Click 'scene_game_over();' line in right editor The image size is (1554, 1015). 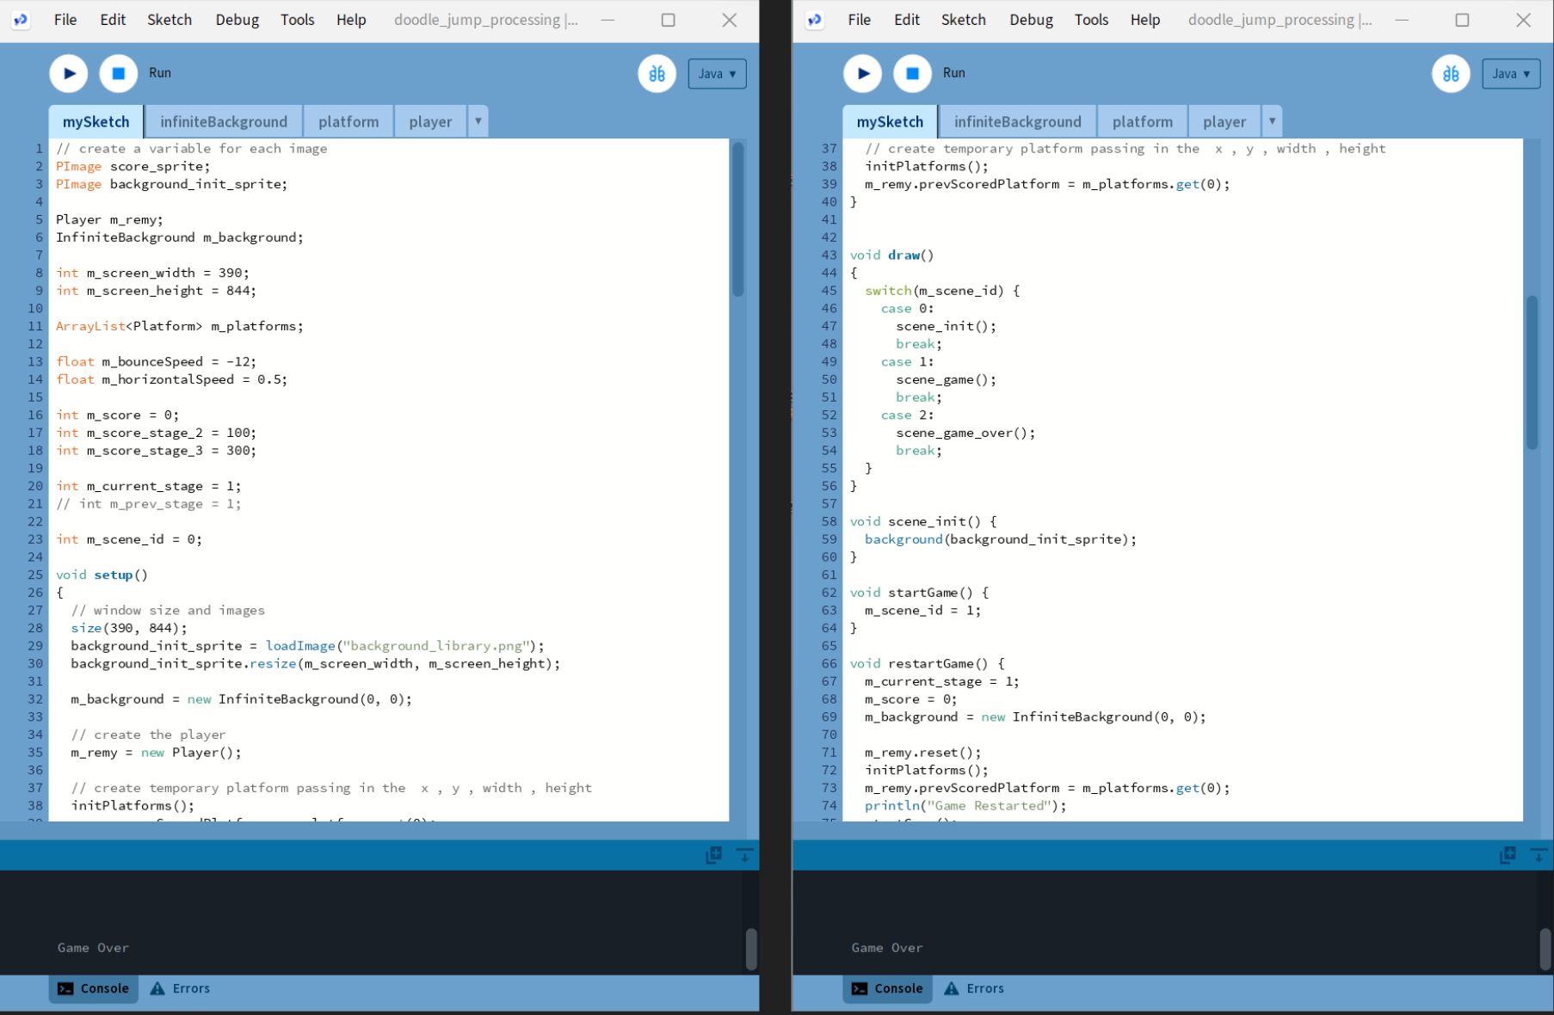965,434
